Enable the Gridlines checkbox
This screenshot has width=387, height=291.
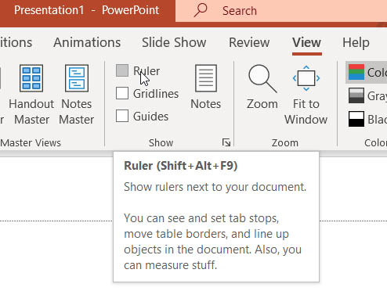122,93
